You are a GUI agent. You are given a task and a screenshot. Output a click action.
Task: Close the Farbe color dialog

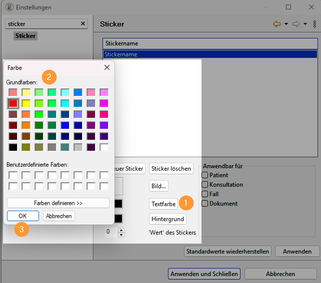107,67
